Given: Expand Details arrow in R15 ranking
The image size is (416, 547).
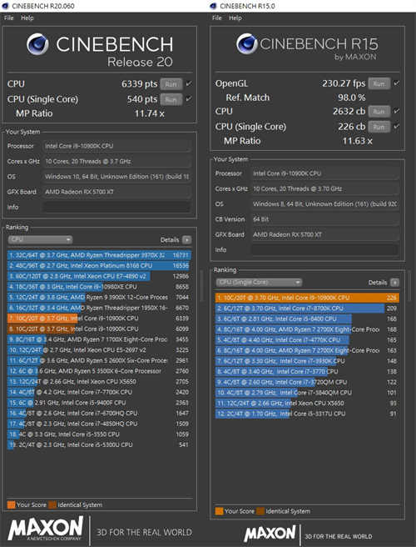Looking at the screenshot, I should click(x=394, y=283).
